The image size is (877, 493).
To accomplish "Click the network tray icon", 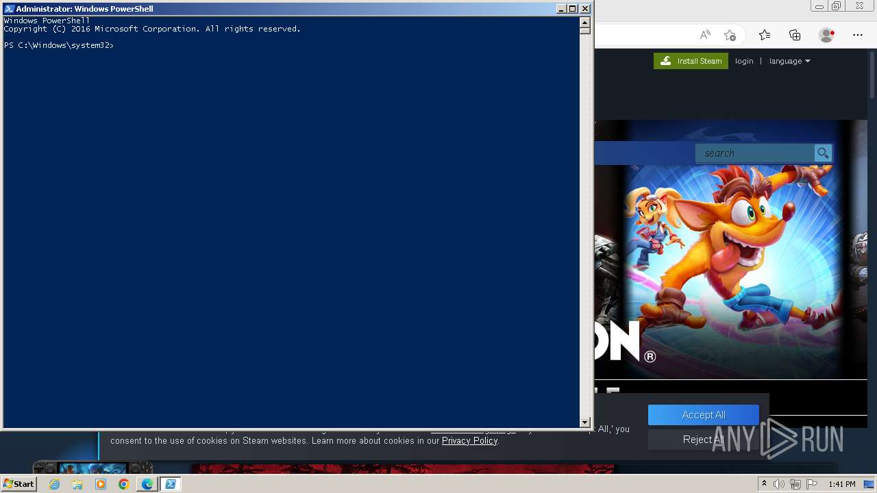I will 795,484.
